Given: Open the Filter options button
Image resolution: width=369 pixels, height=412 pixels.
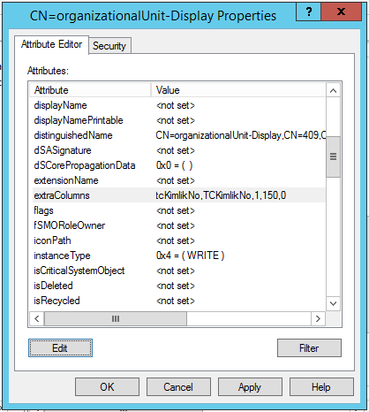Looking at the screenshot, I should (x=309, y=348).
